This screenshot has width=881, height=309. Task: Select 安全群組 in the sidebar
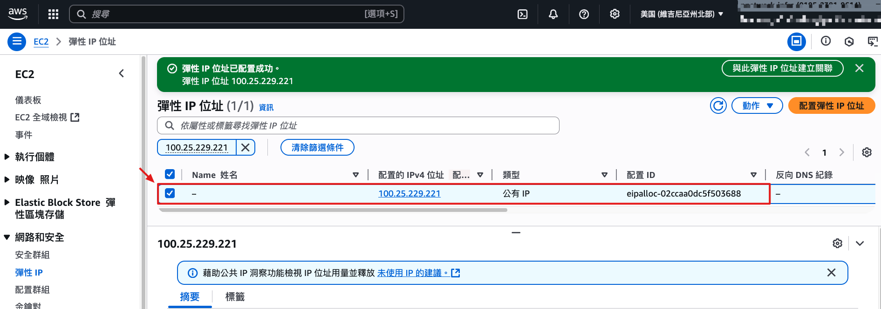click(32, 255)
